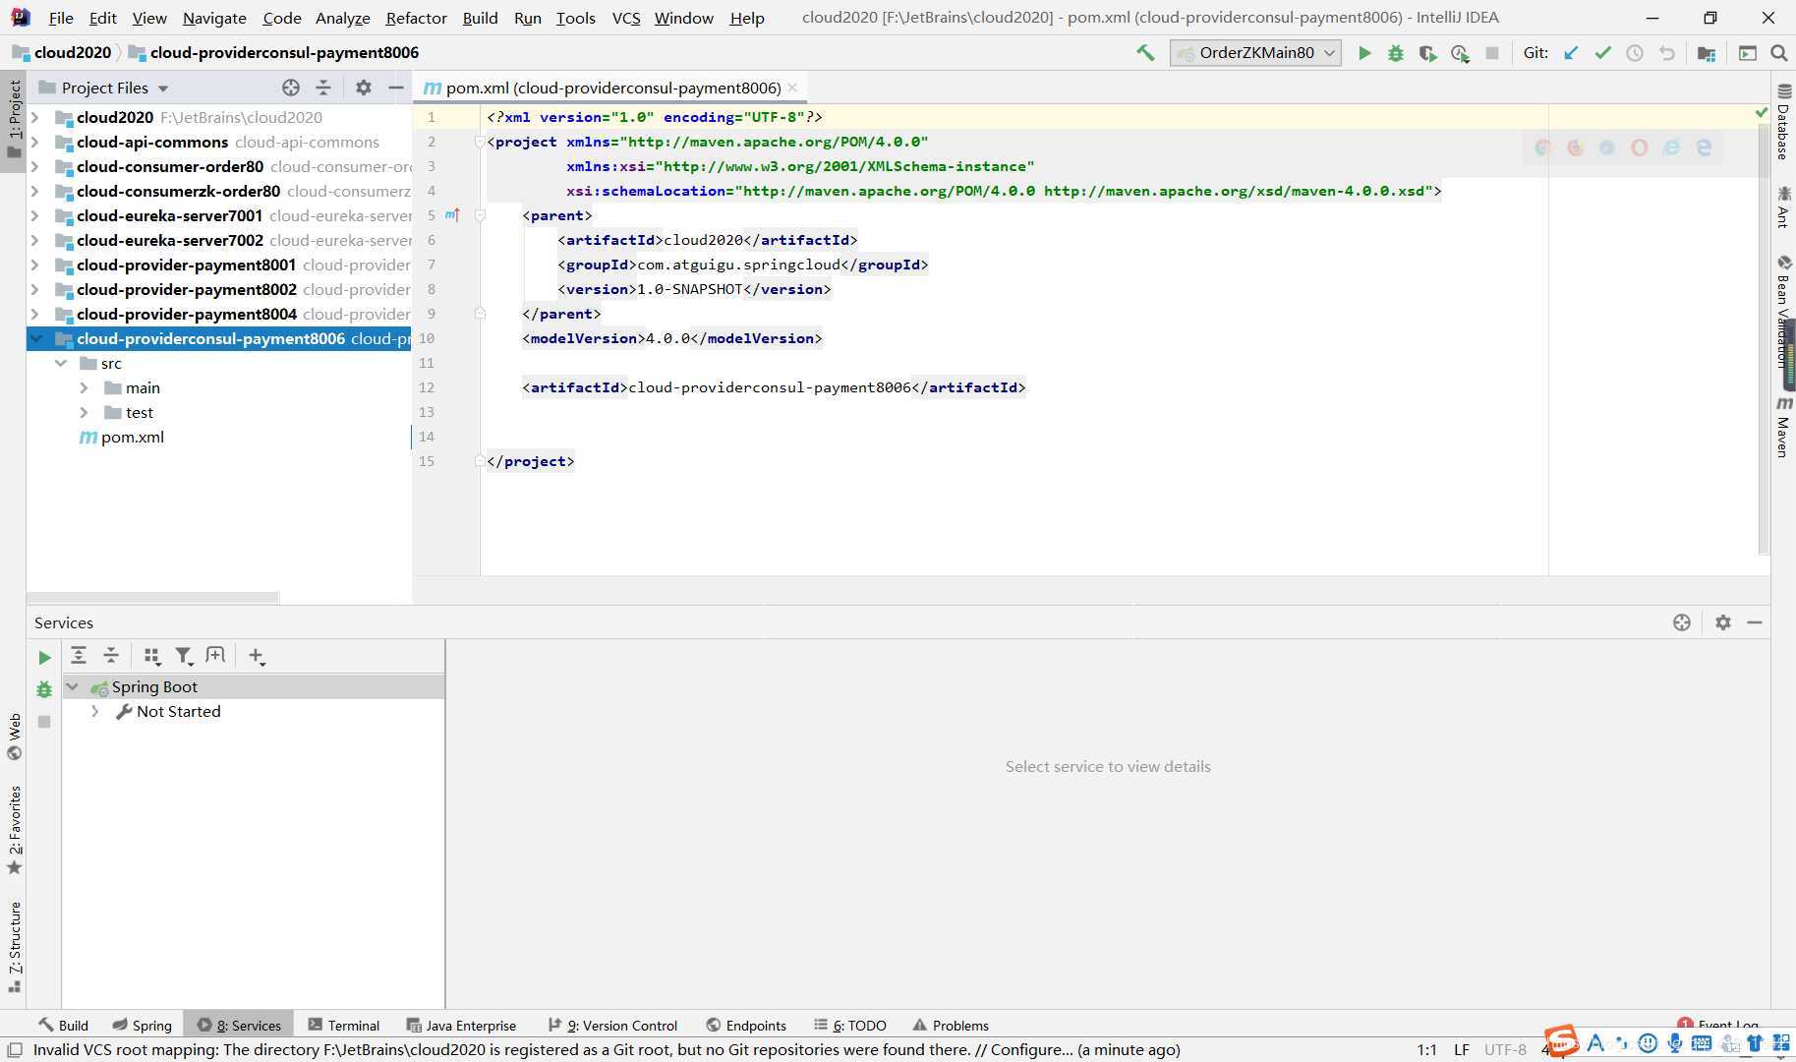Expand the main folder

(x=85, y=388)
